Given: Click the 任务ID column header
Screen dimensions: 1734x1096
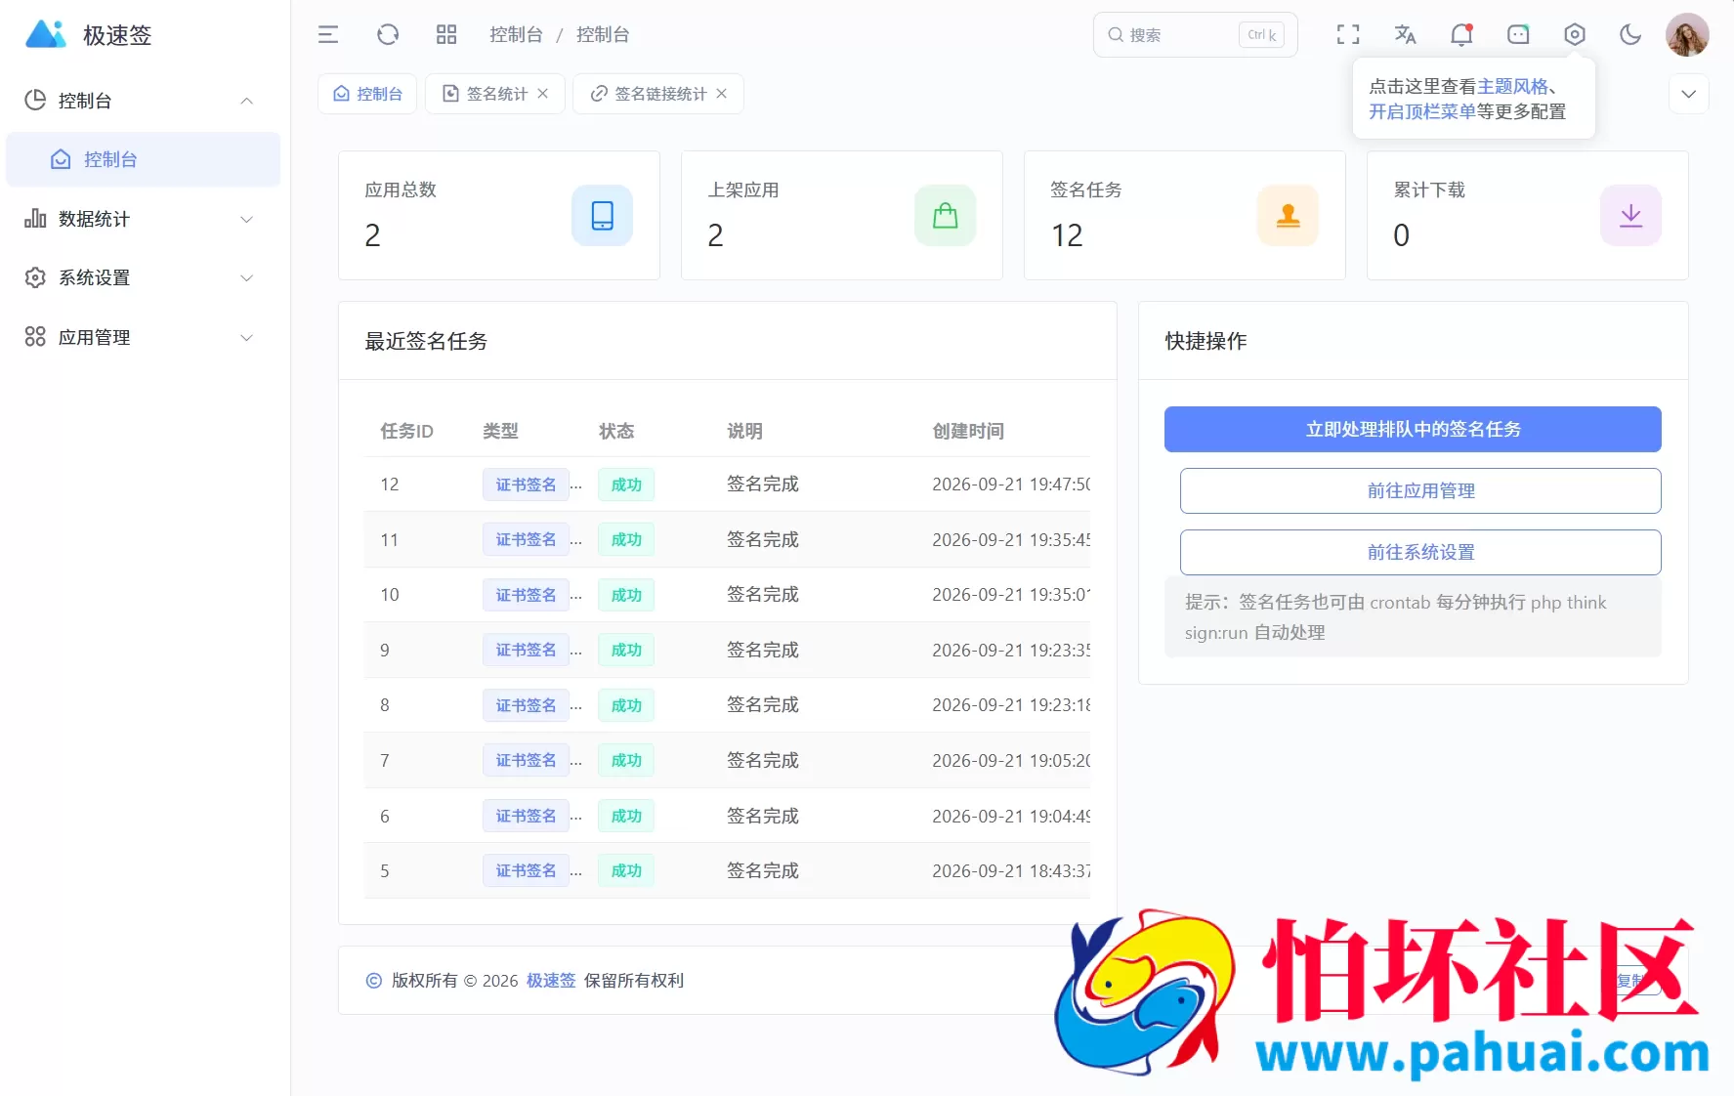Looking at the screenshot, I should (406, 431).
